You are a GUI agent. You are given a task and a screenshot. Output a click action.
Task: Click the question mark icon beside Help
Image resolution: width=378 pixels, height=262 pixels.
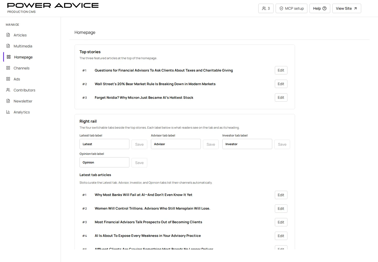pos(324,8)
